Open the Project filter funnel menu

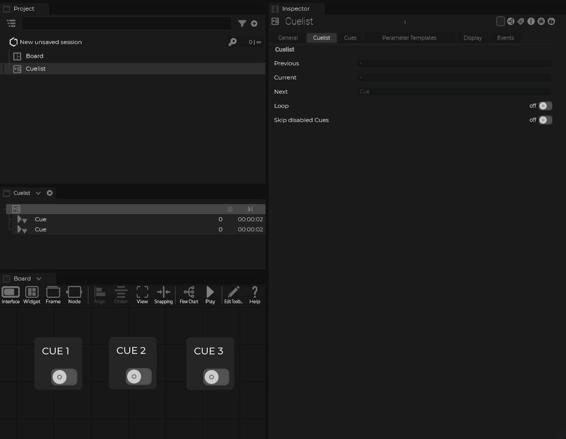[x=242, y=23]
